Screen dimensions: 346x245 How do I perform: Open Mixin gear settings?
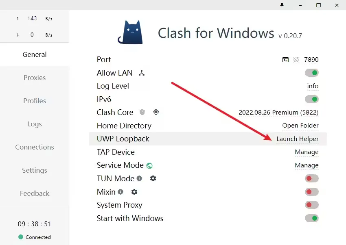coord(134,192)
